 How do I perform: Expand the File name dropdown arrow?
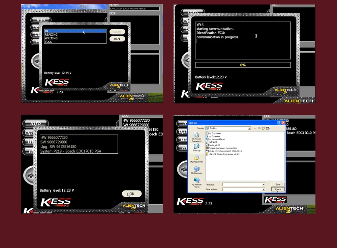click(264, 184)
